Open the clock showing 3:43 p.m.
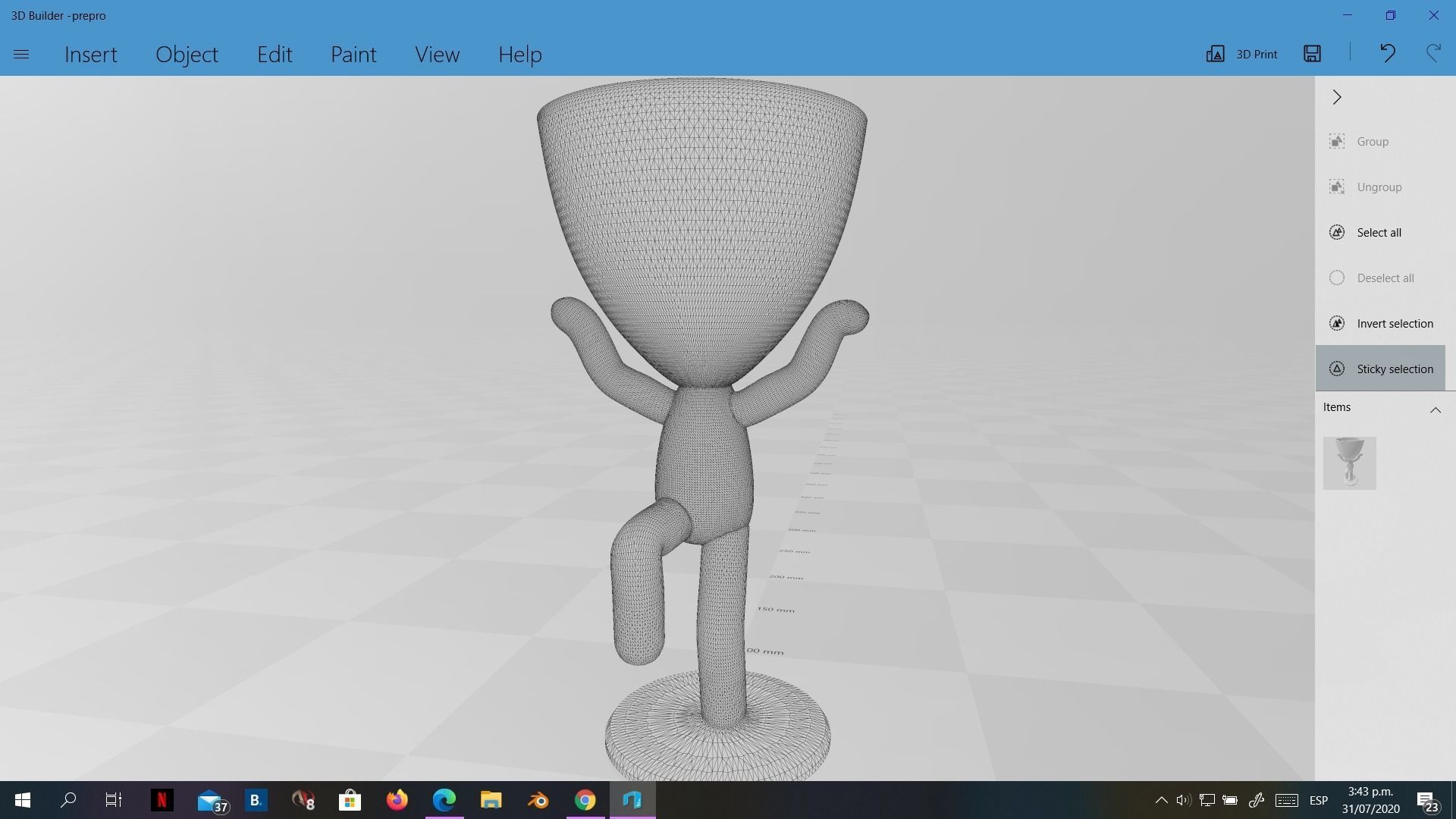The image size is (1456, 819). [1370, 800]
